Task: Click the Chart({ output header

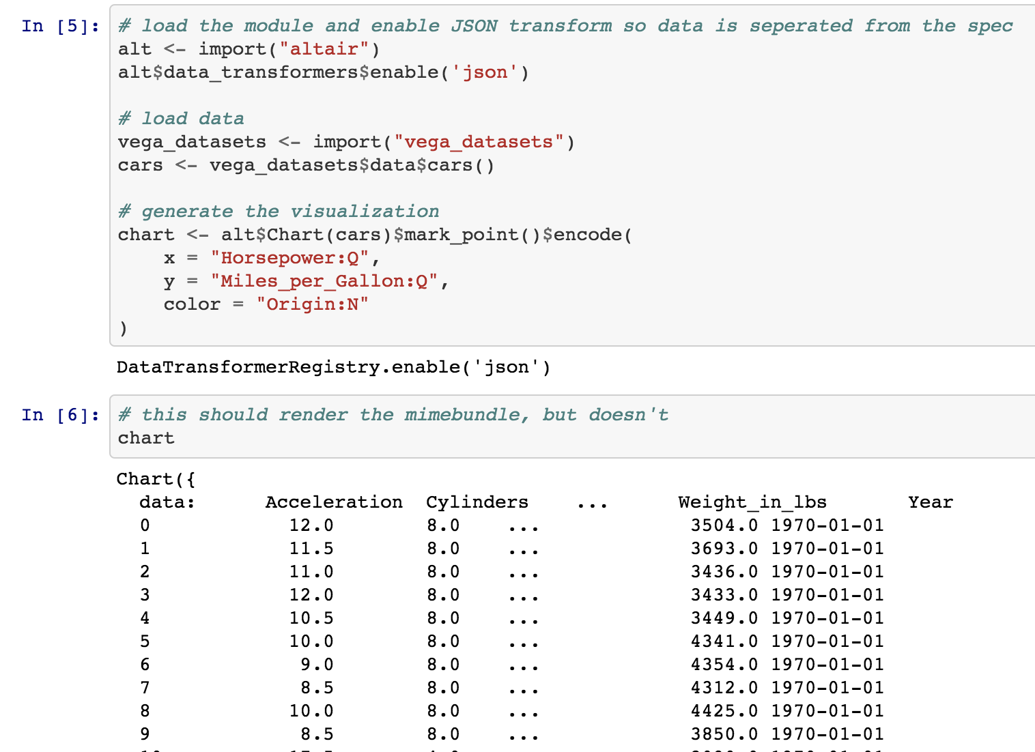Action: tap(154, 478)
